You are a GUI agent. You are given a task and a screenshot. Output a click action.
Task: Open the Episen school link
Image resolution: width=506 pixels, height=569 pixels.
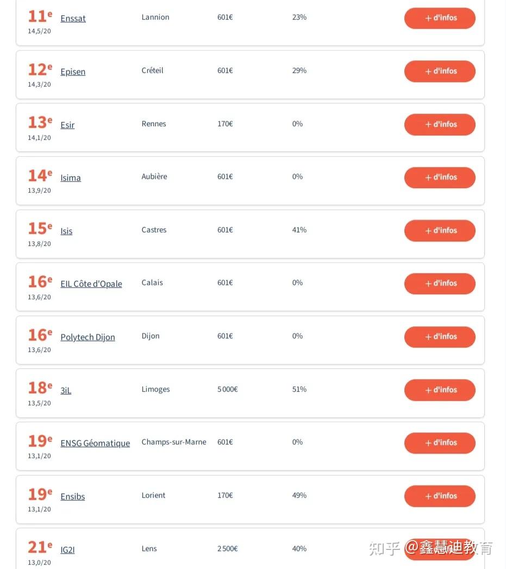[73, 72]
